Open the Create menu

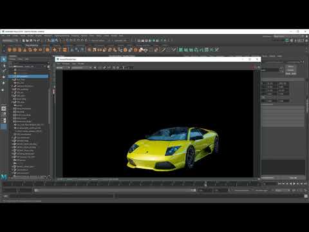coord(15,35)
